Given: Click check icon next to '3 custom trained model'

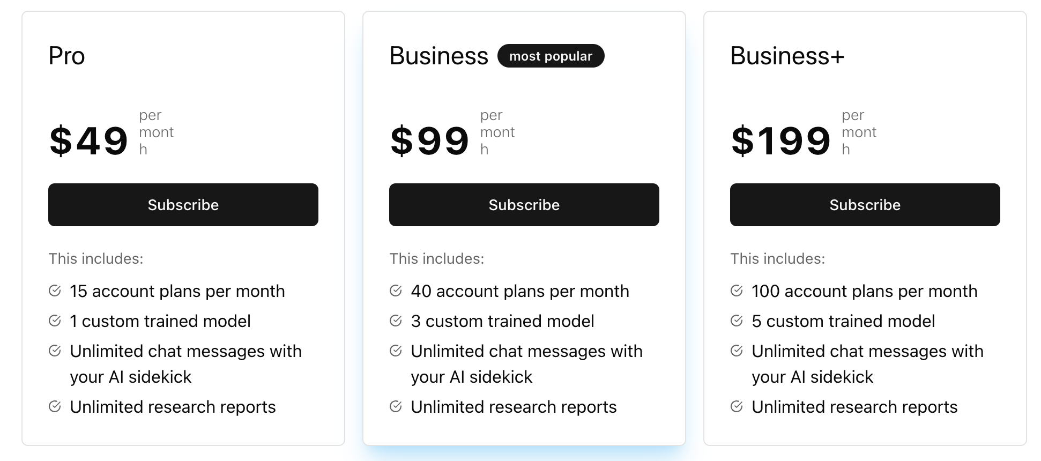Looking at the screenshot, I should pyautogui.click(x=396, y=321).
